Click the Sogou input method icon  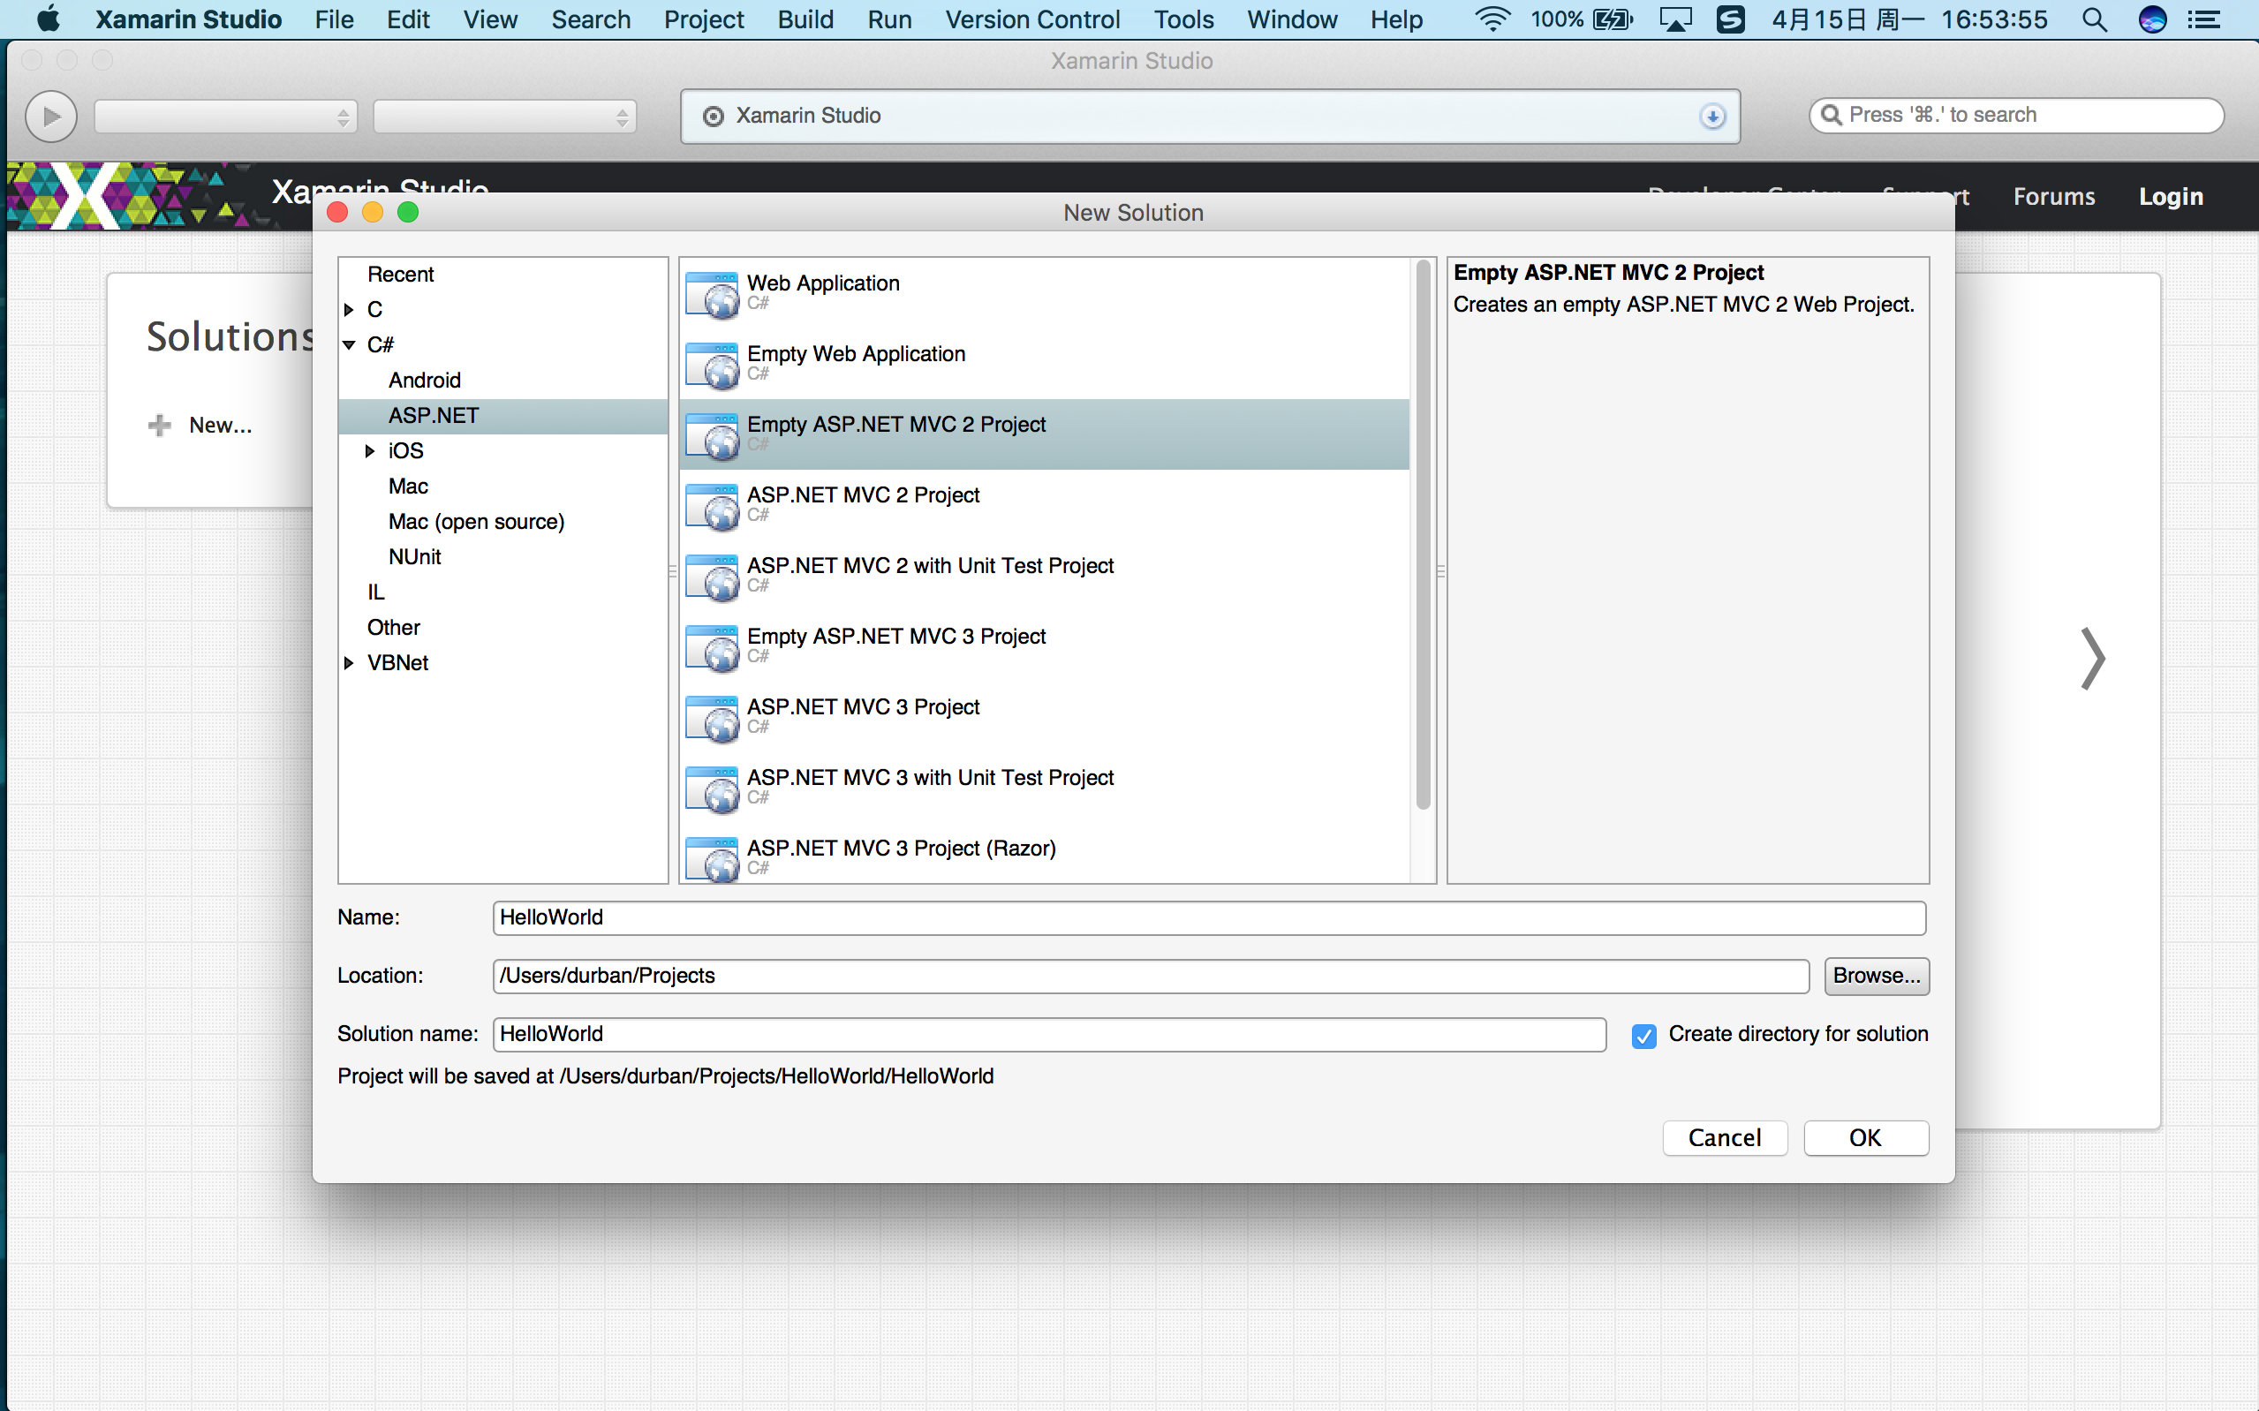point(1731,19)
